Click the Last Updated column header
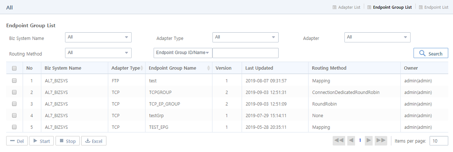453x152 pixels. pos(259,68)
